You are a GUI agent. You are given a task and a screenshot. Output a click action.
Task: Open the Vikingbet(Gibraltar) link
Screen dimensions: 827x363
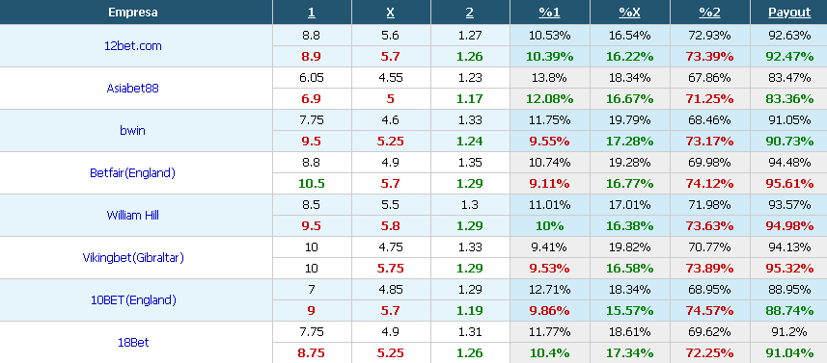coord(133,258)
